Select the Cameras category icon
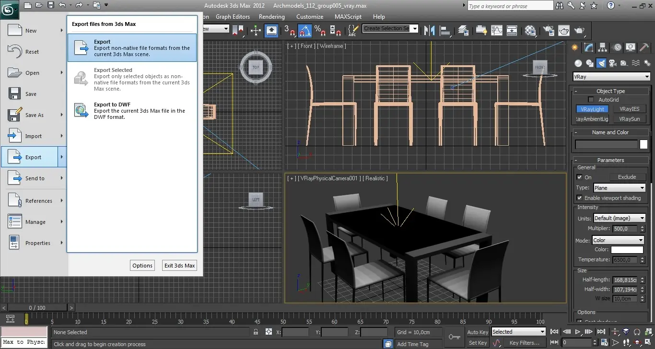 pos(613,63)
